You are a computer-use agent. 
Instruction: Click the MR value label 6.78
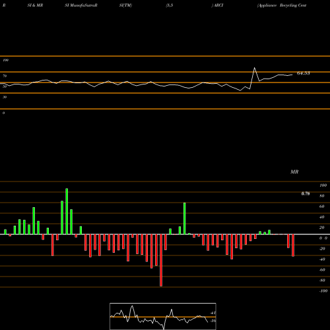306,193
